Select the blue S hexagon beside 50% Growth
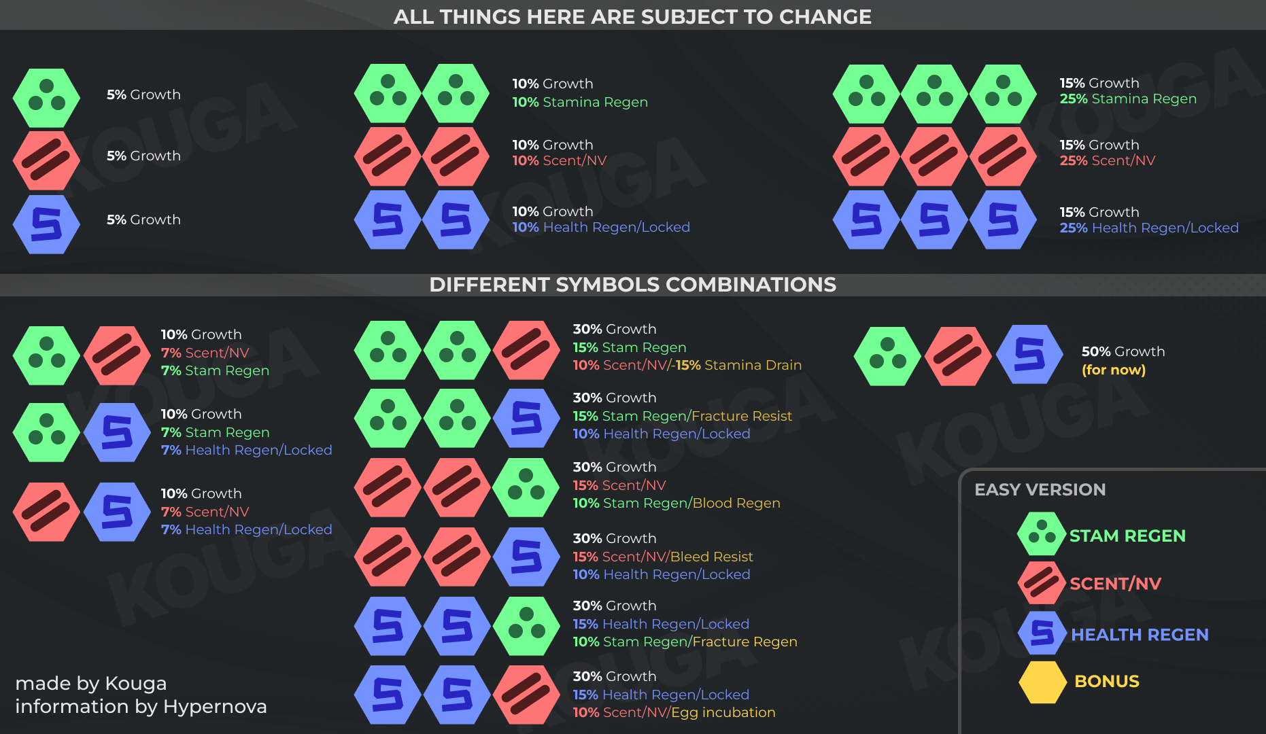This screenshot has width=1266, height=734. (1029, 355)
